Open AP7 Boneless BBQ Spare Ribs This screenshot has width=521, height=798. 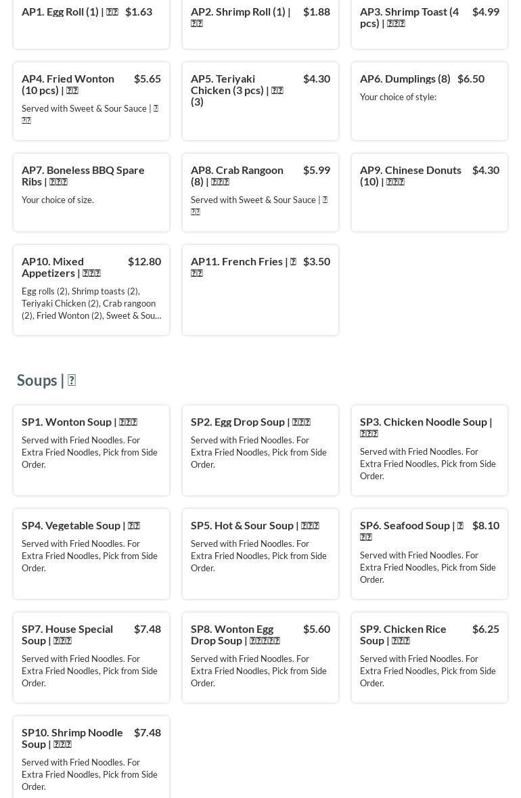click(91, 192)
